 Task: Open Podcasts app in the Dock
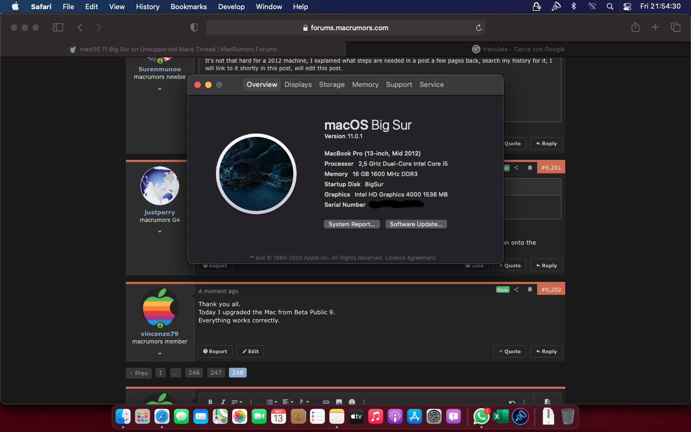(395, 416)
